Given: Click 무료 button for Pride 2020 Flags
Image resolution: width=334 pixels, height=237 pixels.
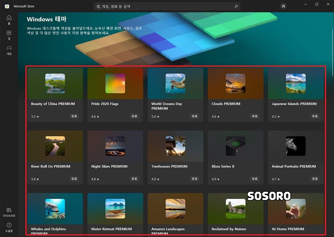Looking at the screenshot, I should tap(134, 116).
